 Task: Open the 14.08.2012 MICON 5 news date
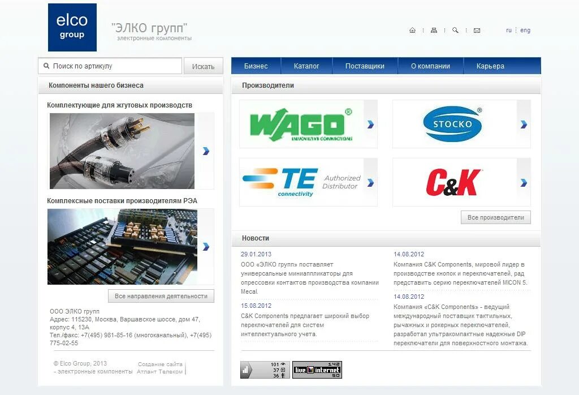coord(409,254)
